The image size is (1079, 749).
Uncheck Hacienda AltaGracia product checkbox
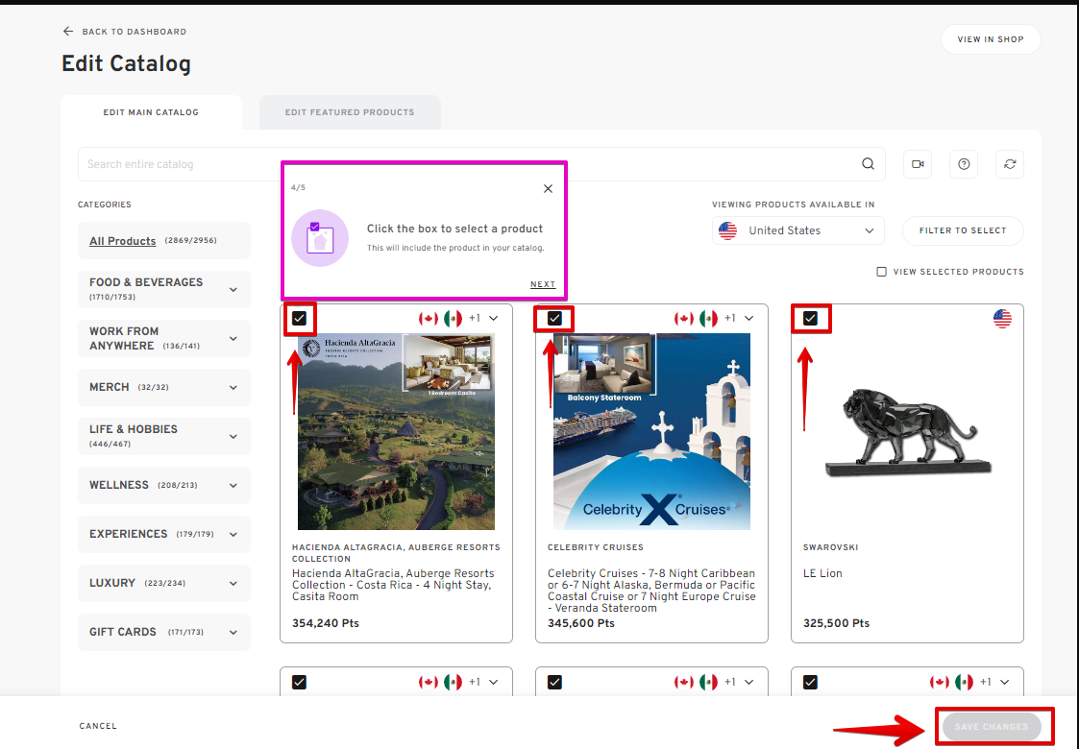(x=300, y=319)
